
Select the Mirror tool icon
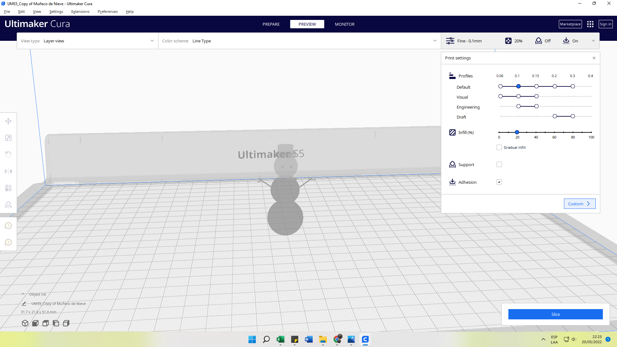pyautogui.click(x=8, y=171)
